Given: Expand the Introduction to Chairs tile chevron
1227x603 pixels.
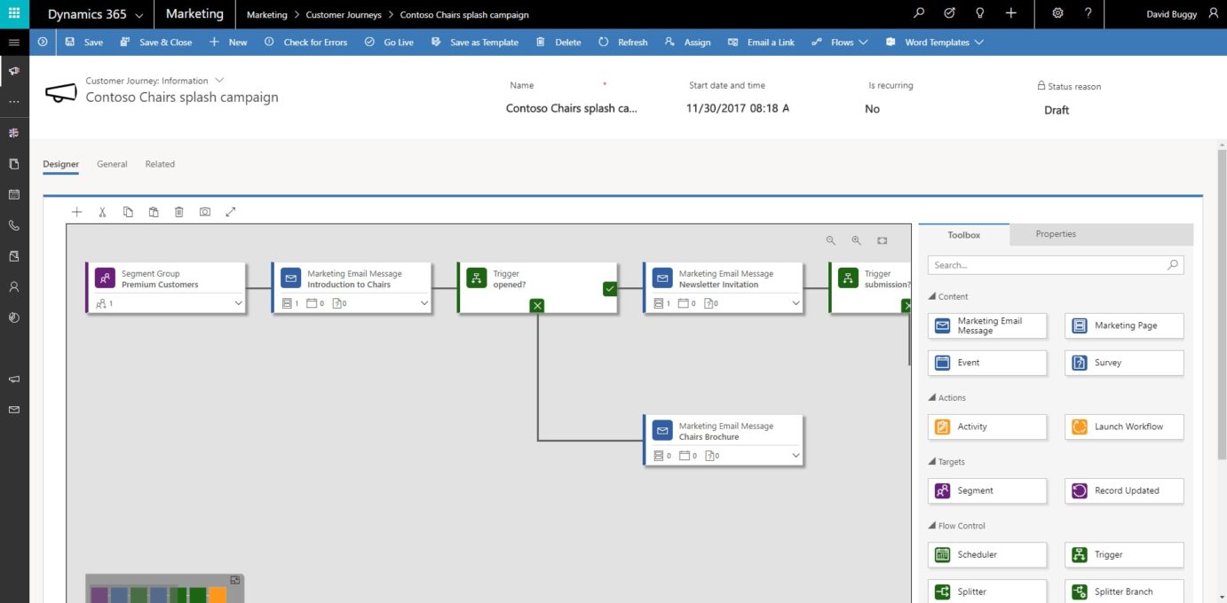Looking at the screenshot, I should point(424,303).
